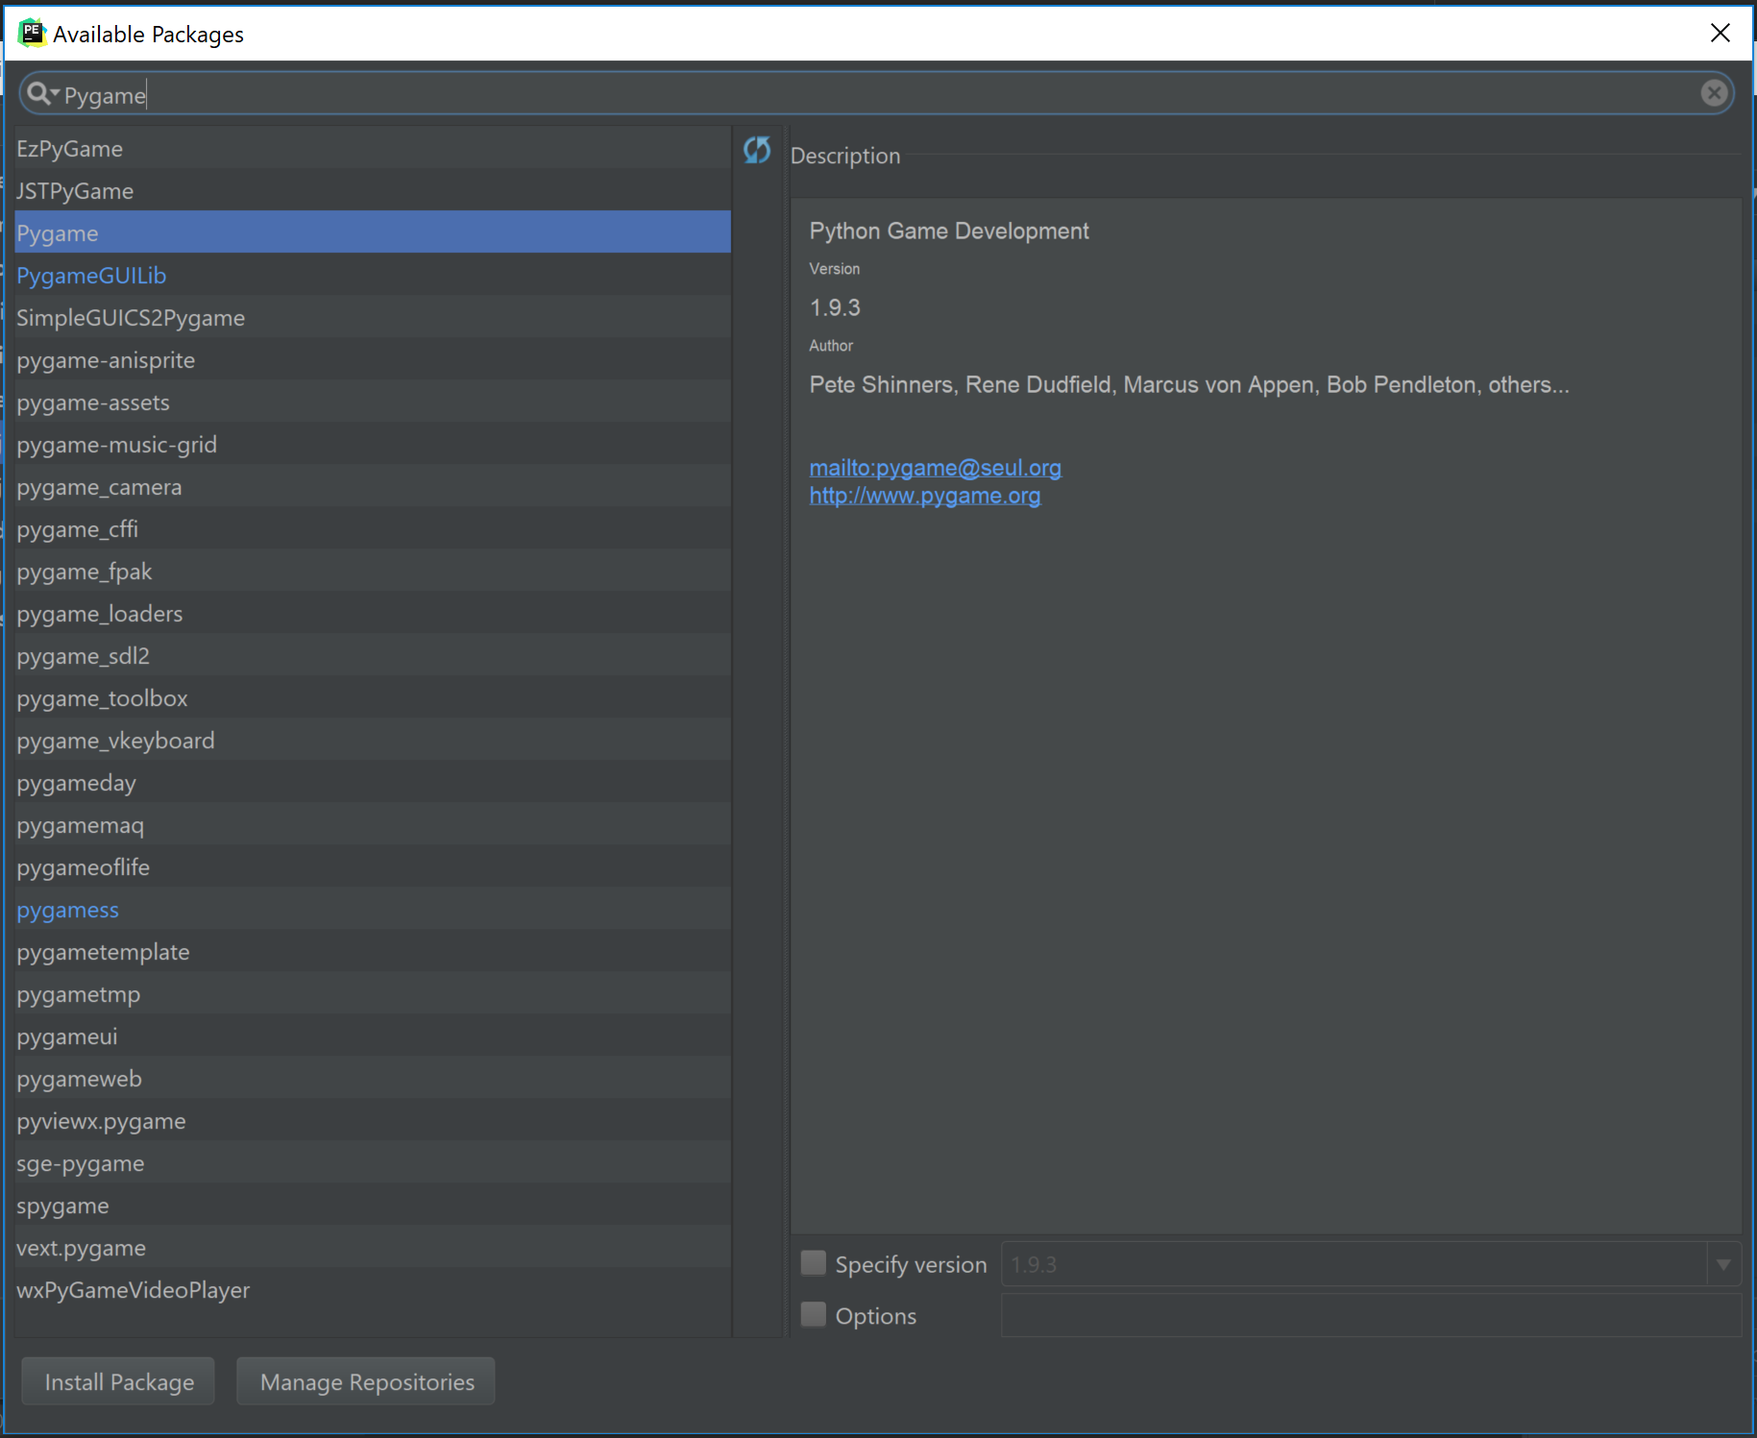Click the Install Package button

[x=118, y=1381]
